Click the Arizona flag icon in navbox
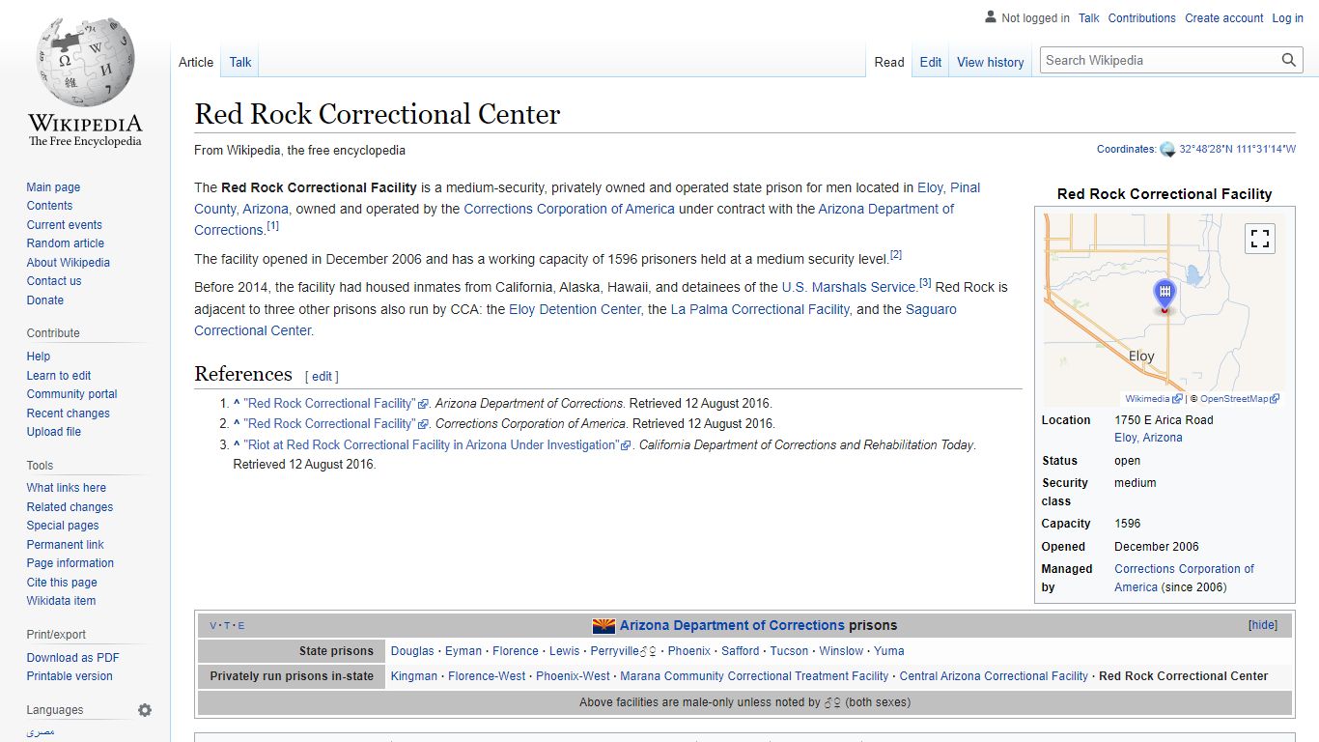Image resolution: width=1319 pixels, height=742 pixels. click(603, 625)
